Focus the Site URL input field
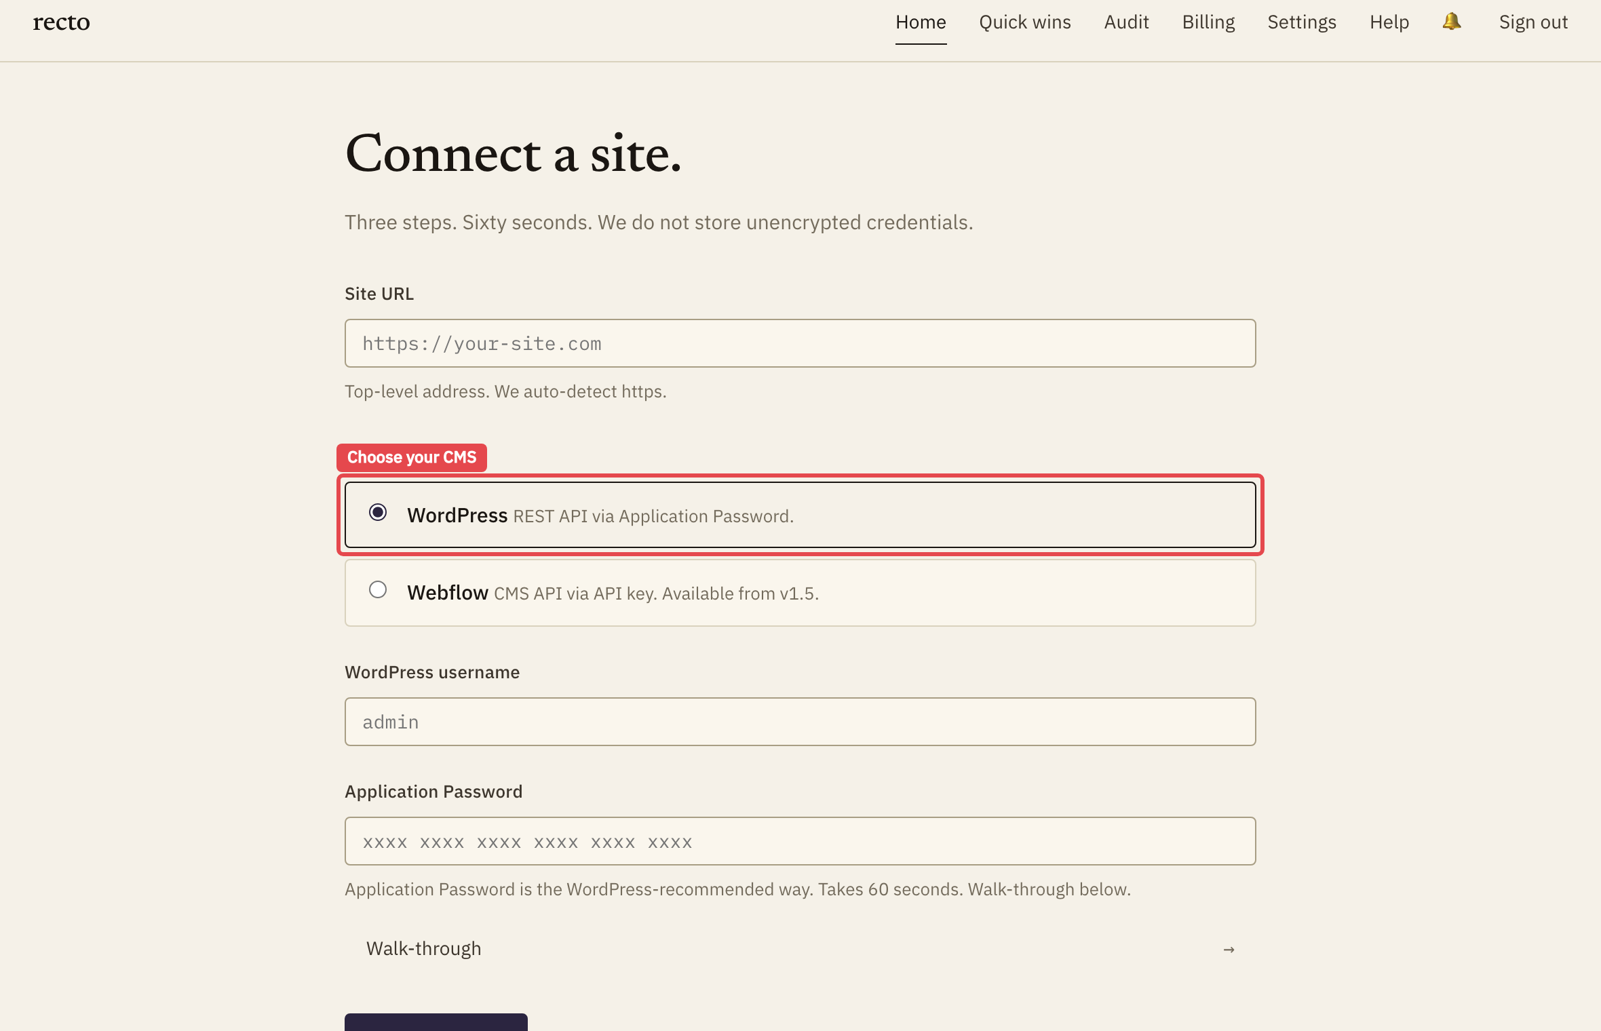Screen dimensions: 1601x1031 pos(800,343)
